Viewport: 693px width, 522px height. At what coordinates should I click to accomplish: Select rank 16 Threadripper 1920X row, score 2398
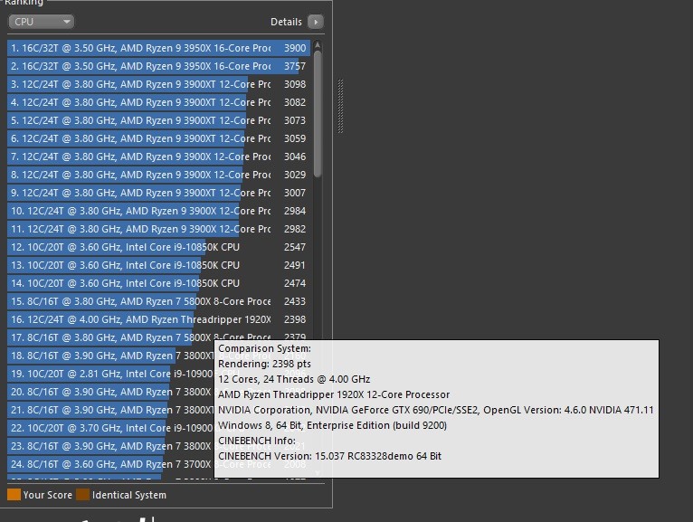pyautogui.click(x=158, y=320)
